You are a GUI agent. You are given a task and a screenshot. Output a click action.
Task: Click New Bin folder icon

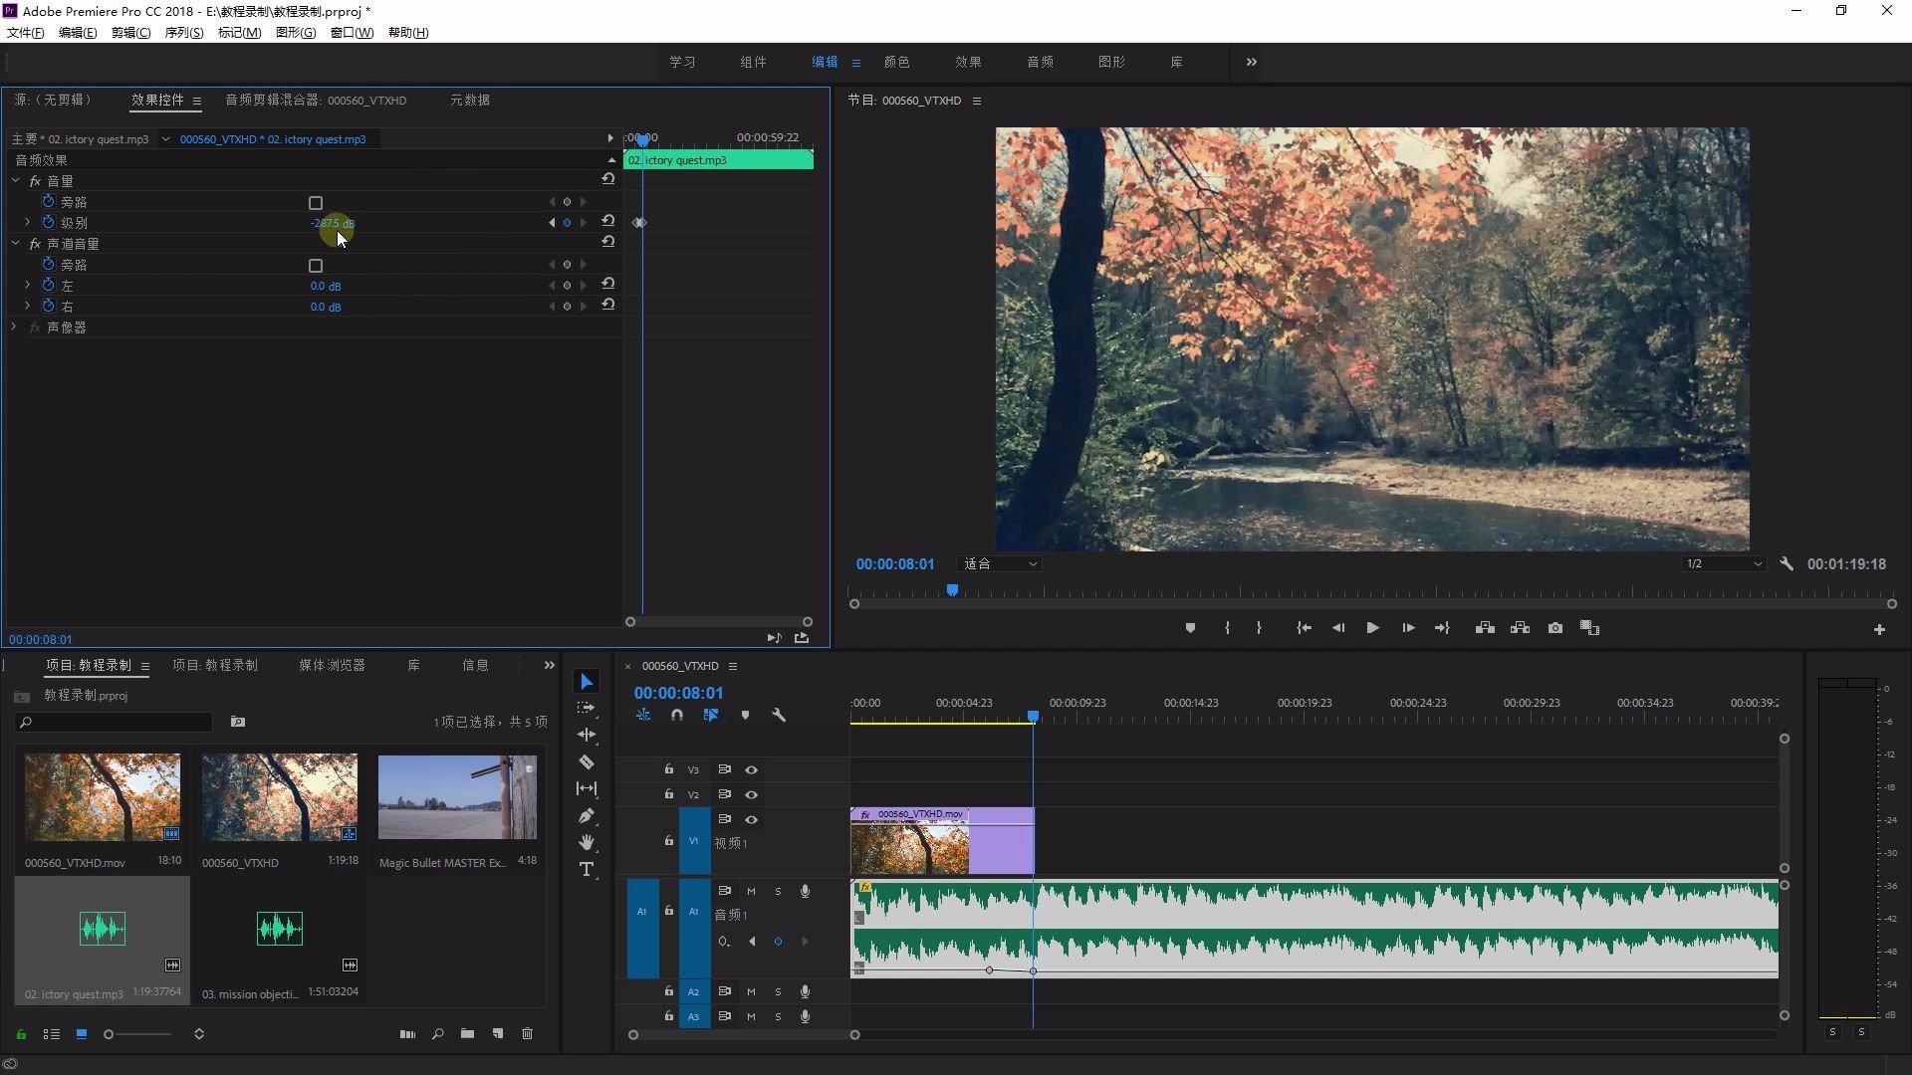click(467, 1034)
